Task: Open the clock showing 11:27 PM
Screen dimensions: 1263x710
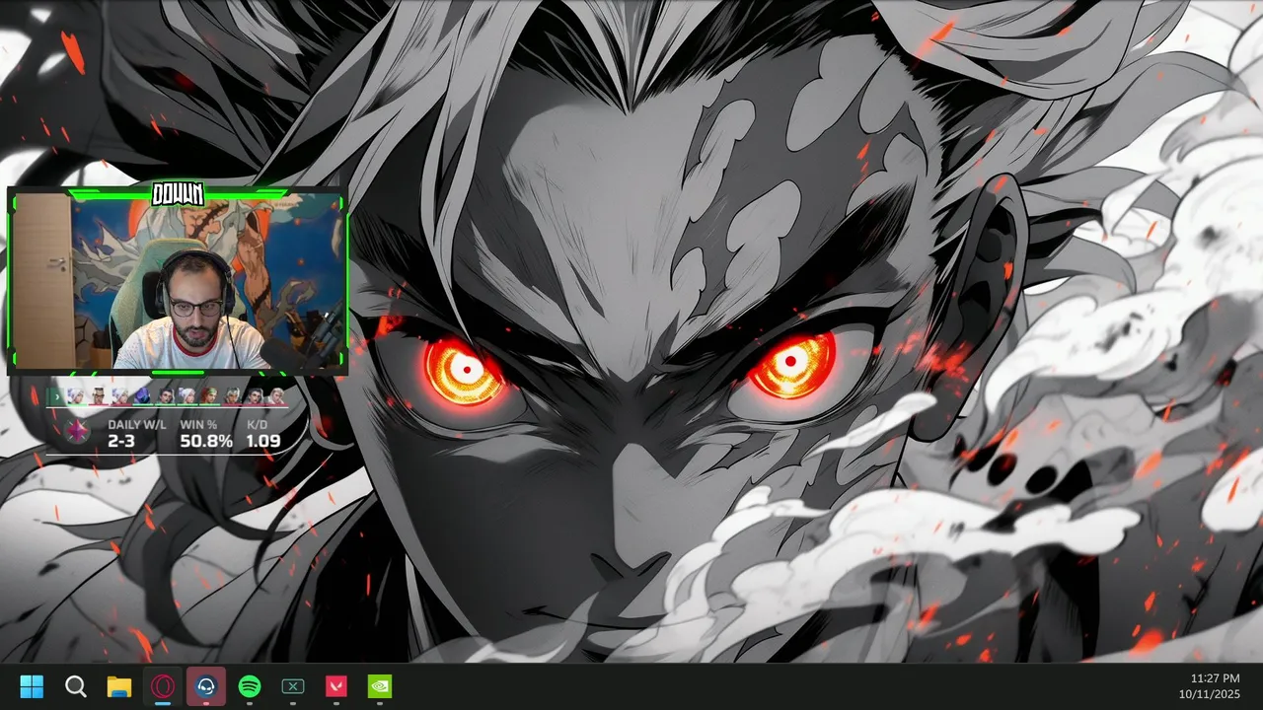Action: (x=1215, y=678)
